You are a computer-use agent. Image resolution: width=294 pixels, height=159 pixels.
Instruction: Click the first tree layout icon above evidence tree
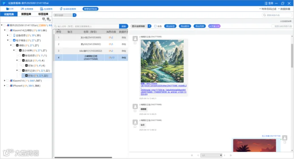tap(44, 19)
